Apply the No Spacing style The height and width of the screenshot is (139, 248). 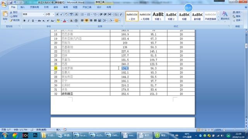coord(145,16)
